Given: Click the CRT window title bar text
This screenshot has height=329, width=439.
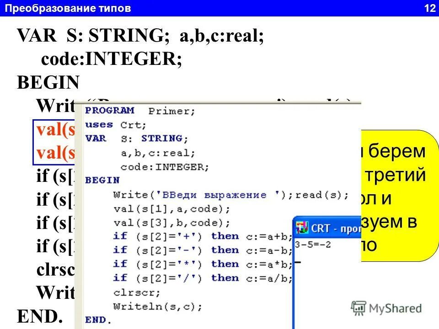Looking at the screenshot, I should tap(336, 228).
